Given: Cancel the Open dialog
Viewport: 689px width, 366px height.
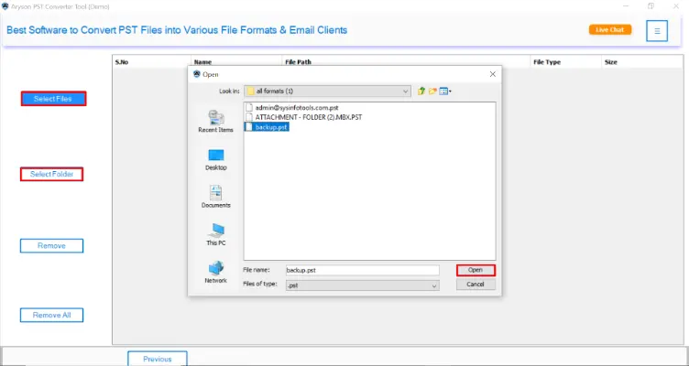Looking at the screenshot, I should pyautogui.click(x=476, y=285).
